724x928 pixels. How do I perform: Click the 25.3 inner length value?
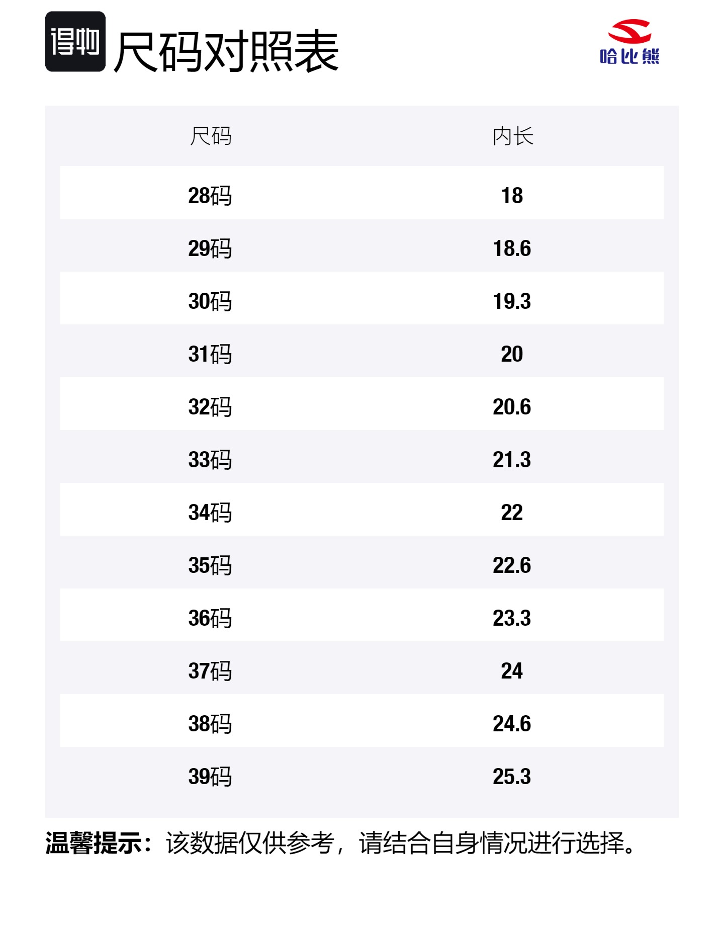point(512,777)
